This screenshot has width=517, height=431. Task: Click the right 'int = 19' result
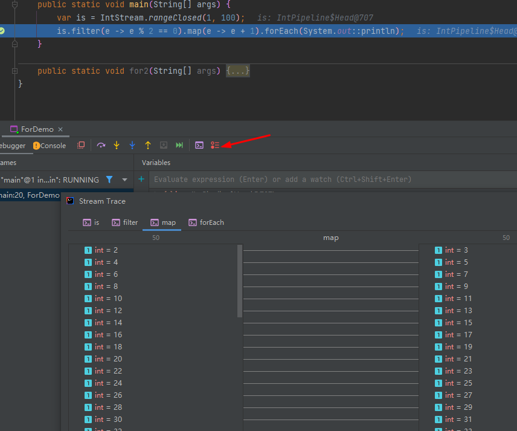click(x=454, y=347)
